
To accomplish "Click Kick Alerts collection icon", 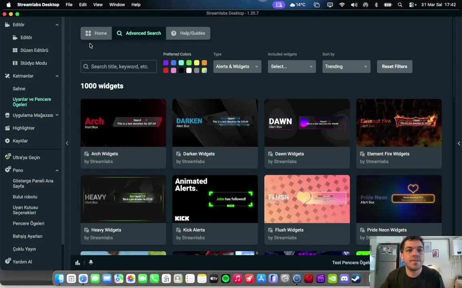I will click(178, 230).
